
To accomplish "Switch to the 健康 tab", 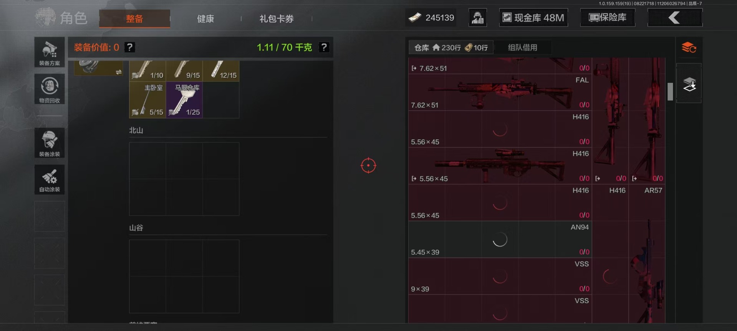I will pos(205,18).
